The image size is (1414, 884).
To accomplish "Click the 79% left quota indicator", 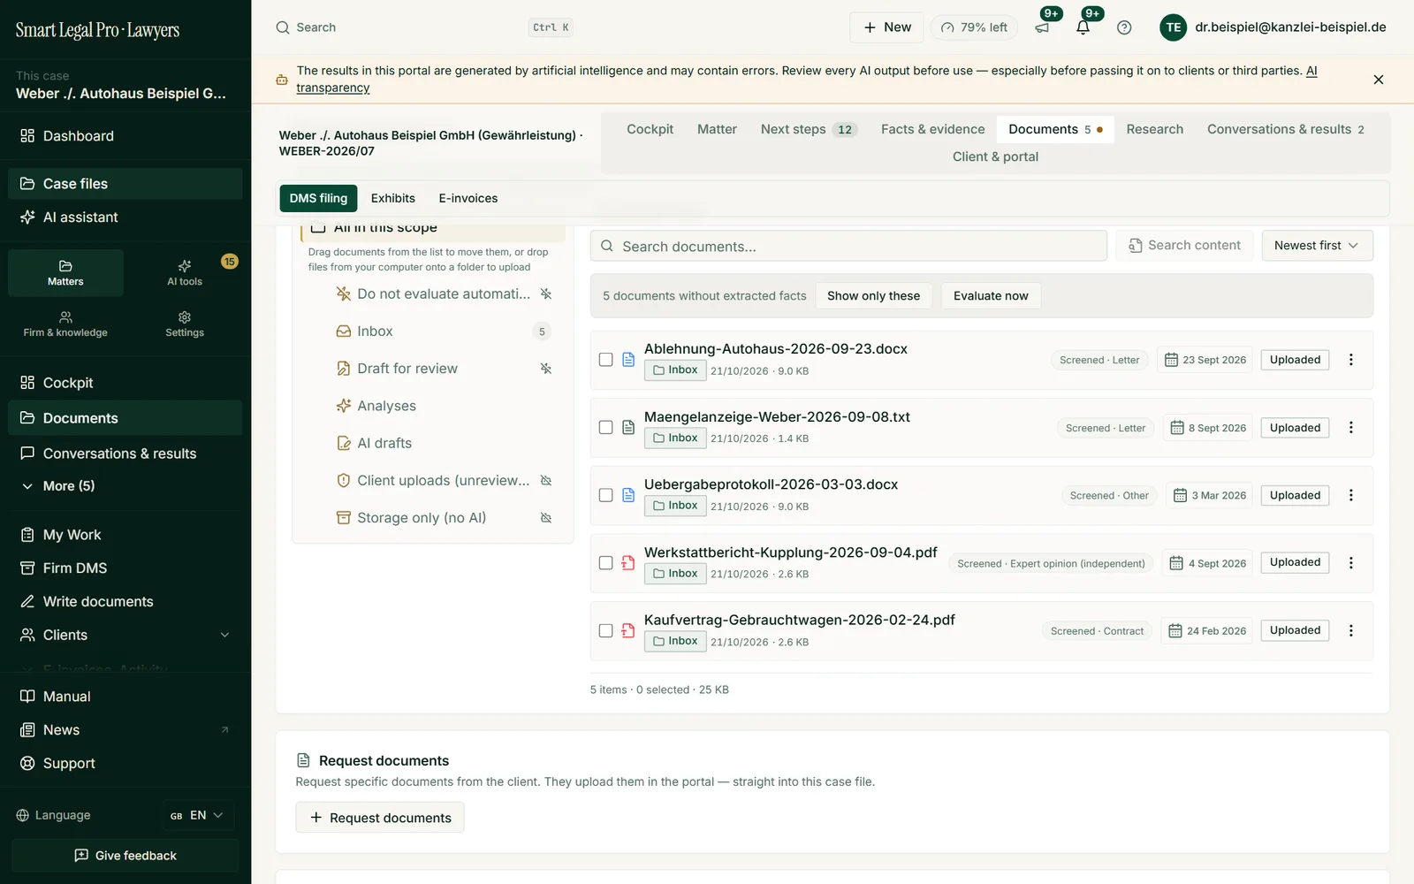I will [974, 27].
